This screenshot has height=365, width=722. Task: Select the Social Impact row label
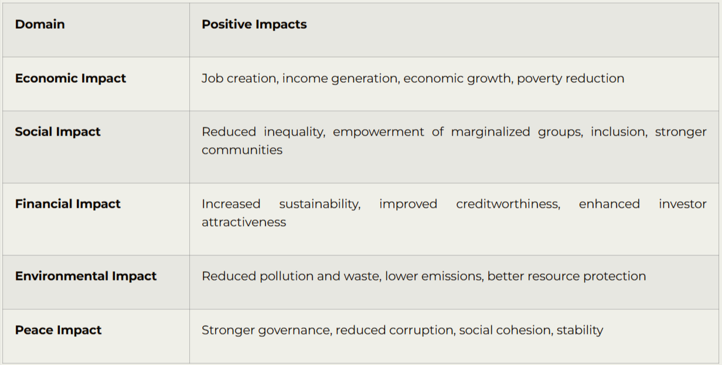(57, 131)
